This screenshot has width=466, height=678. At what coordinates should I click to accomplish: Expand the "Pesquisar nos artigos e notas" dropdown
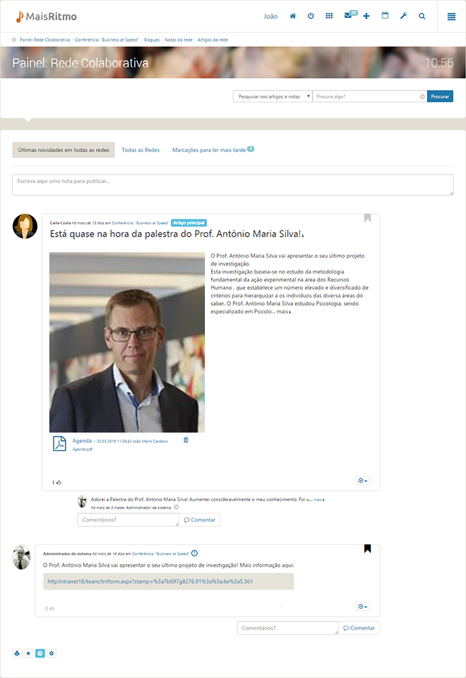(272, 97)
